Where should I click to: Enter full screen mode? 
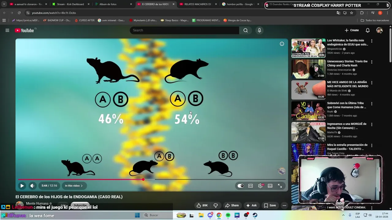pos(280,186)
